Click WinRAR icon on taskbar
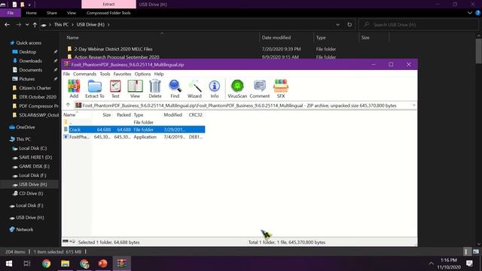This screenshot has width=482, height=271. click(x=121, y=263)
